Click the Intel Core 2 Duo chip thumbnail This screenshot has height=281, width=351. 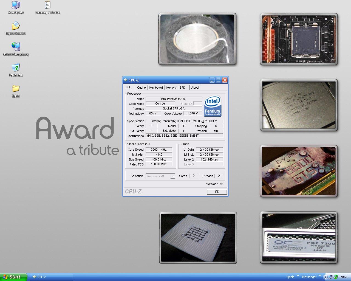pos(299,105)
